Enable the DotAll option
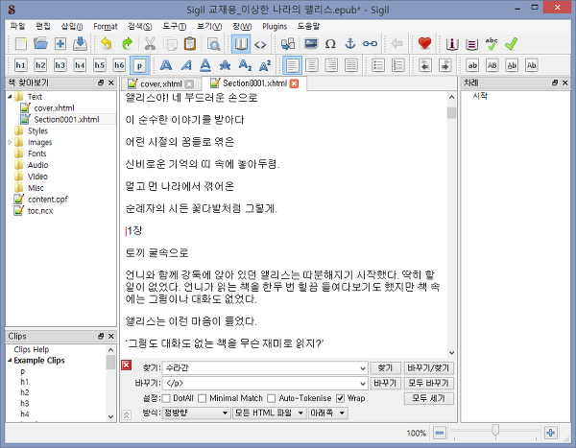576x448 pixels. [166, 398]
